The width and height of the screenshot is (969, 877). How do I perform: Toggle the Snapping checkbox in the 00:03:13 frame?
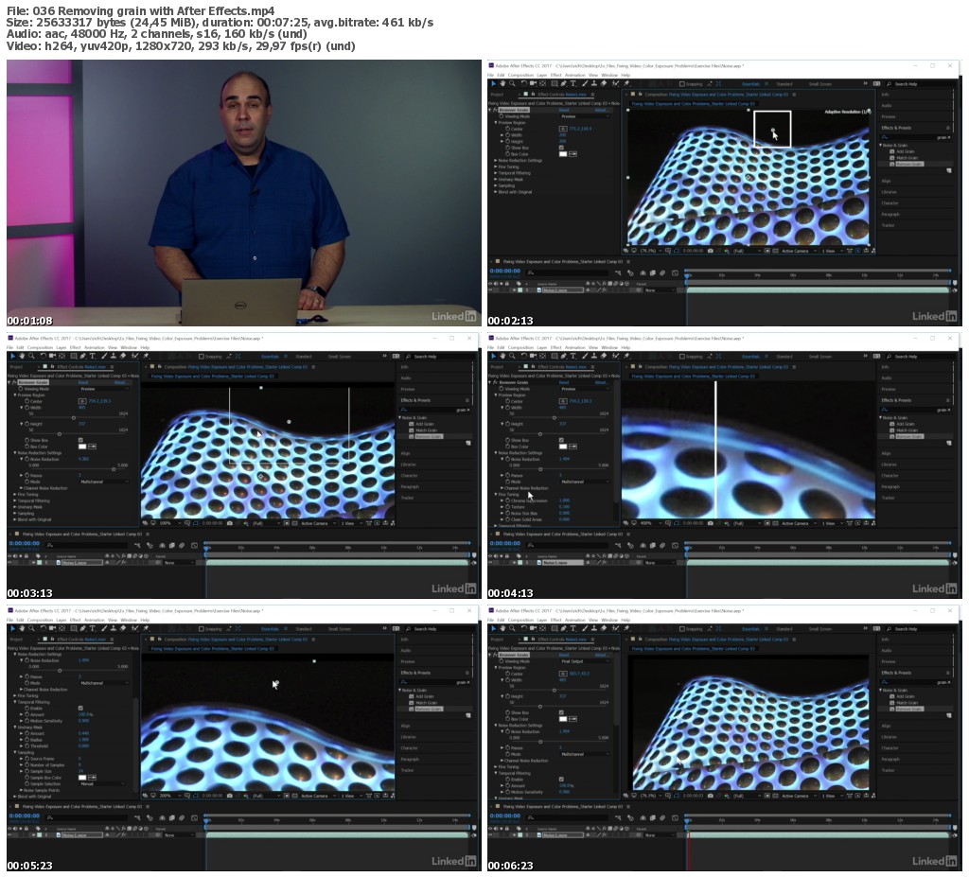coord(201,357)
